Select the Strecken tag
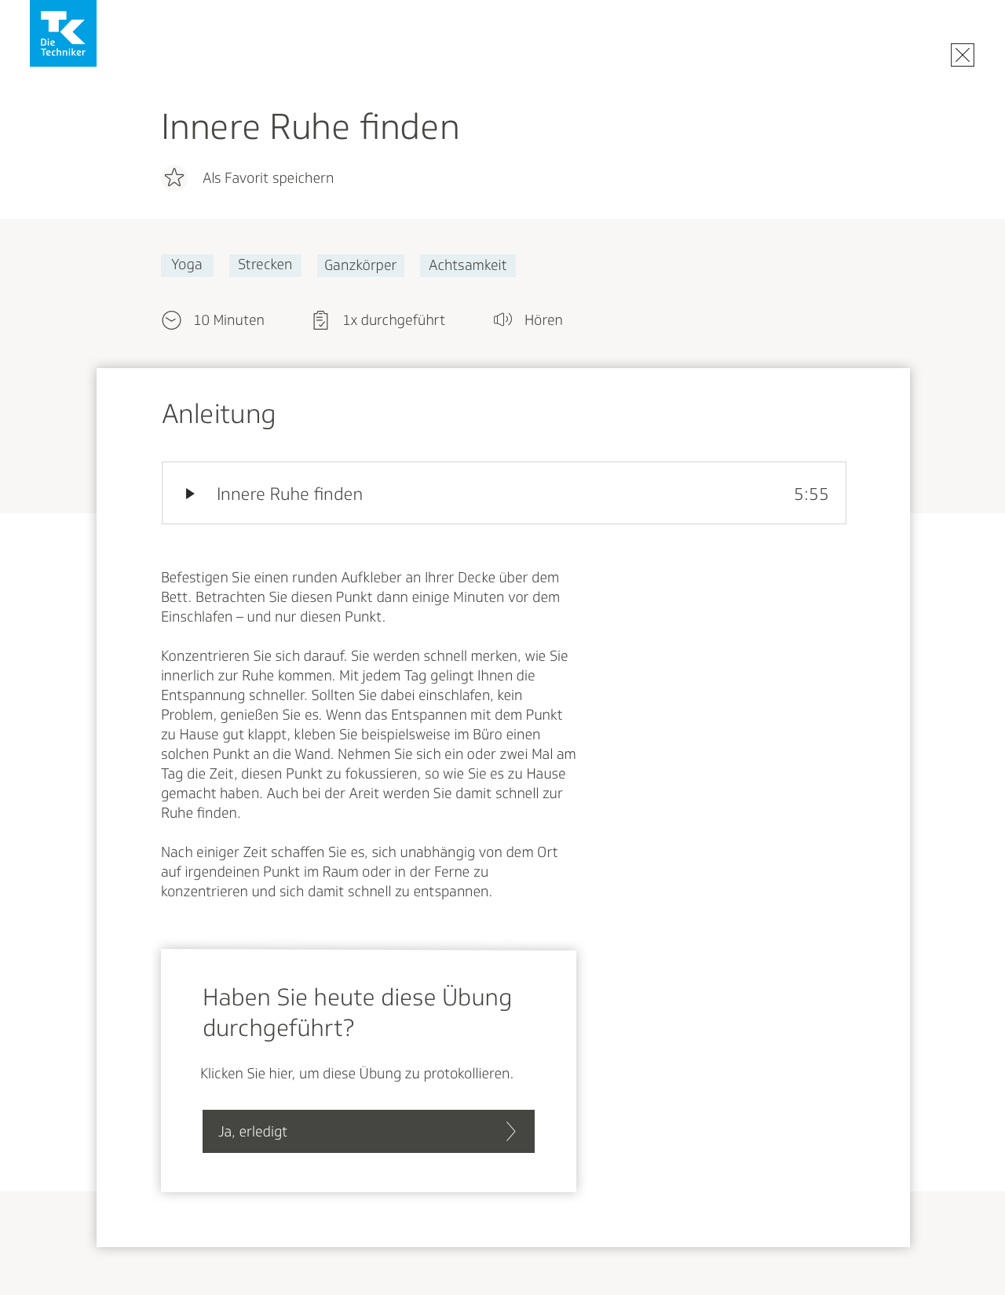The image size is (1005, 1295). (x=265, y=265)
